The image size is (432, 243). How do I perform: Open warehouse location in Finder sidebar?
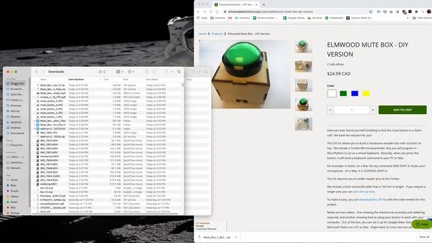(16, 162)
